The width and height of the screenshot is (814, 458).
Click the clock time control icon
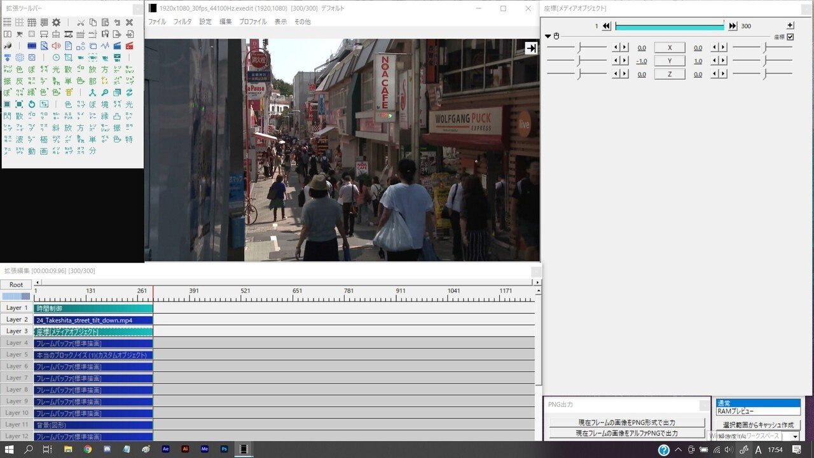coord(56,57)
